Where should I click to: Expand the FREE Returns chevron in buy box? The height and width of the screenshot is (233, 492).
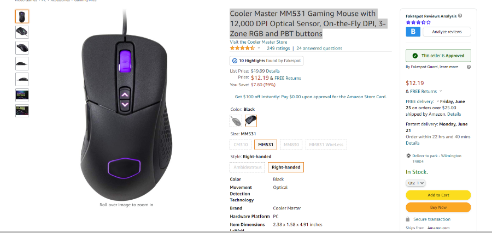(x=441, y=92)
